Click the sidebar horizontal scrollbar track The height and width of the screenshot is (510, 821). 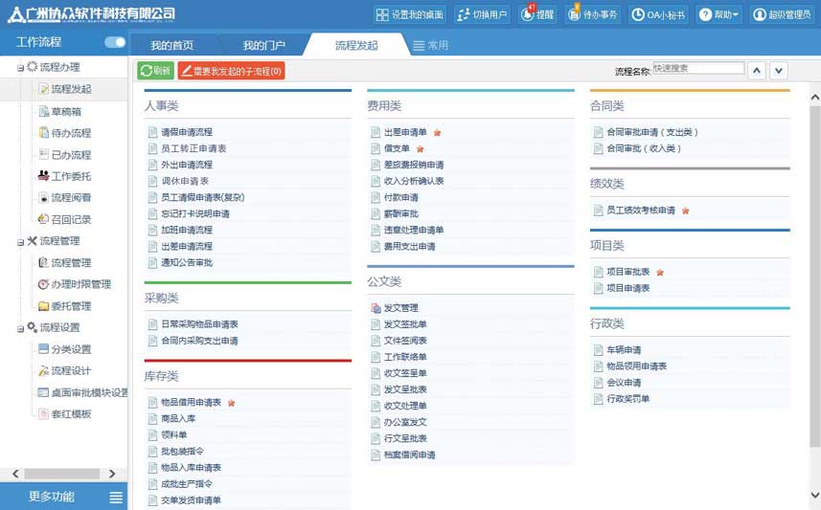click(63, 474)
